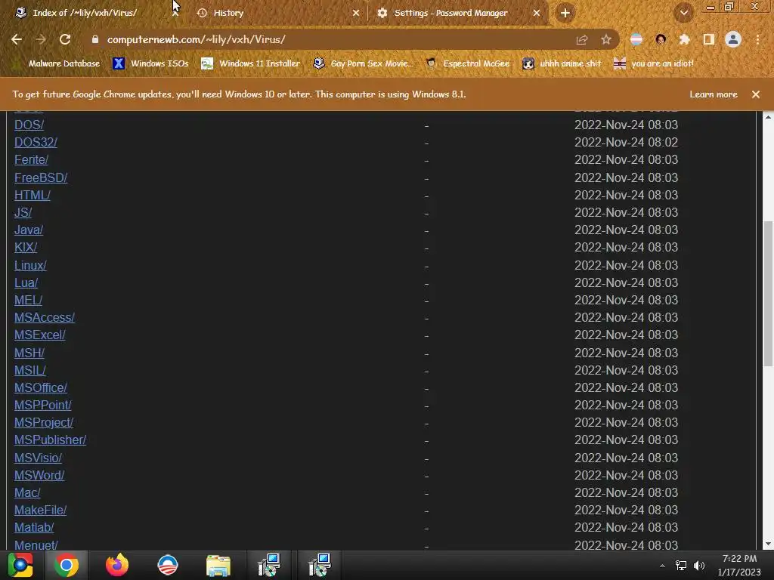Select the Index of /~lily/vxh/Virus/ tab

85,13
